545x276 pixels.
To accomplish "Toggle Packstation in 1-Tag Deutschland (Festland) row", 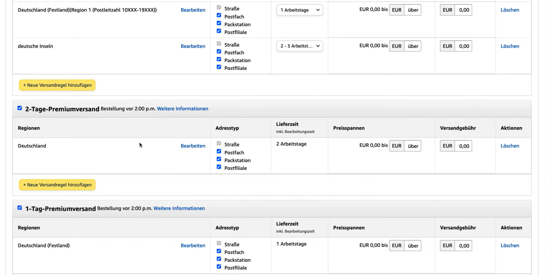I will click(x=219, y=259).
